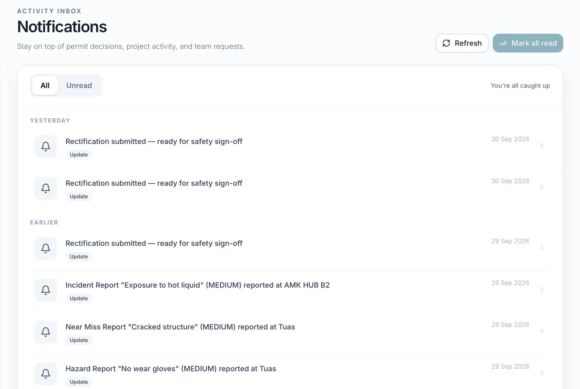Image resolution: width=580 pixels, height=389 pixels.
Task: Open chevron on Hazard Report row
Action: coord(541,373)
